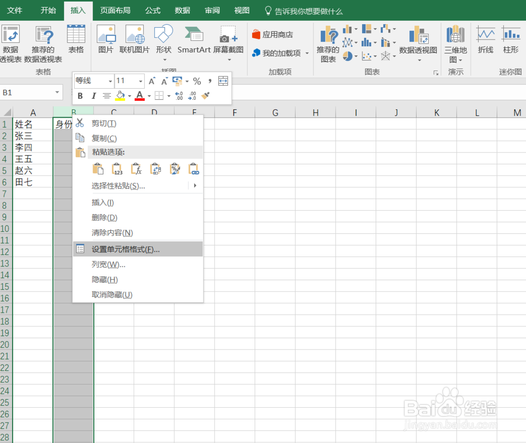Expand Paste Special submenu arrow
The width and height of the screenshot is (526, 443).
tap(195, 186)
